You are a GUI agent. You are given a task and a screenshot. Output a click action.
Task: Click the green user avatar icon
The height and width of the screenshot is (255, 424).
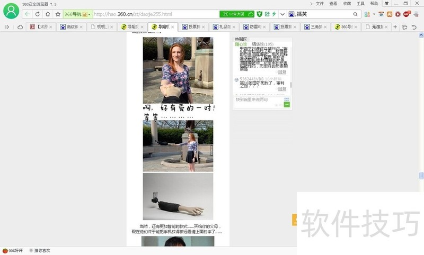pyautogui.click(x=10, y=11)
